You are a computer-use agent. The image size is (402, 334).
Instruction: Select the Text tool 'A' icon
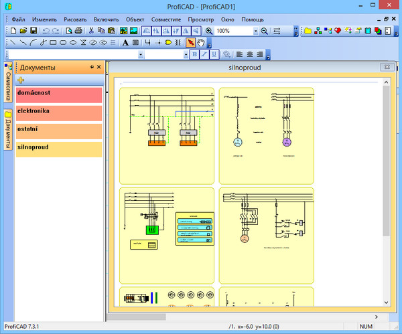tap(125, 42)
